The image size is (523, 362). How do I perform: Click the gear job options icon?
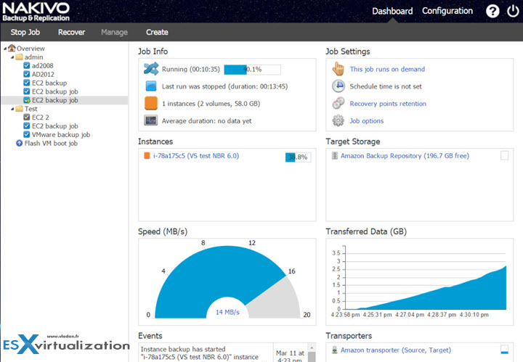point(338,120)
